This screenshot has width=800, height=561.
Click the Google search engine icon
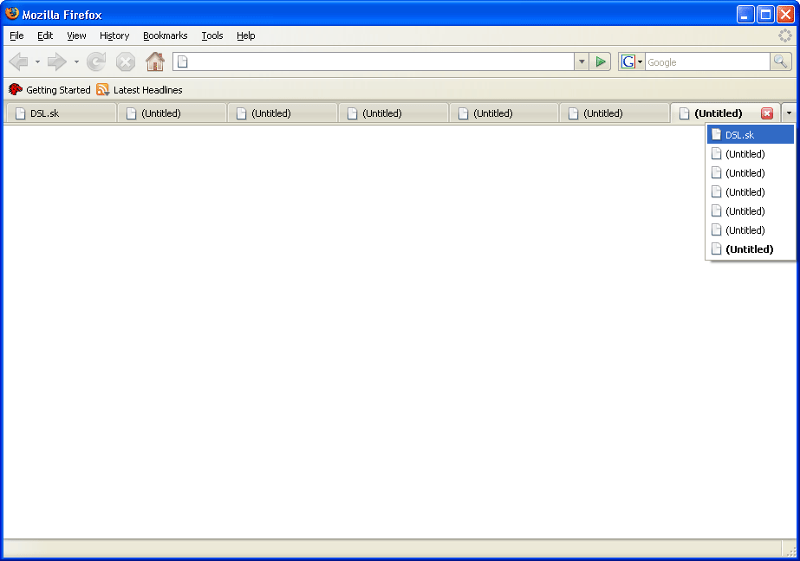pyautogui.click(x=628, y=62)
